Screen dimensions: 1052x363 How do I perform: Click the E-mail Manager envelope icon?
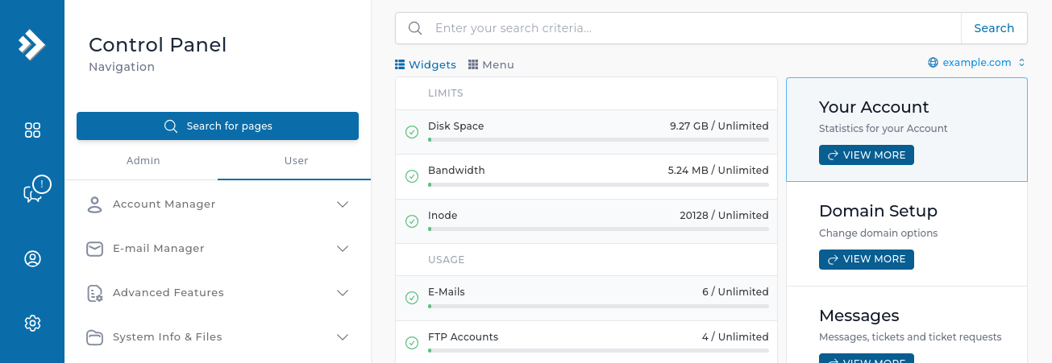coord(95,249)
